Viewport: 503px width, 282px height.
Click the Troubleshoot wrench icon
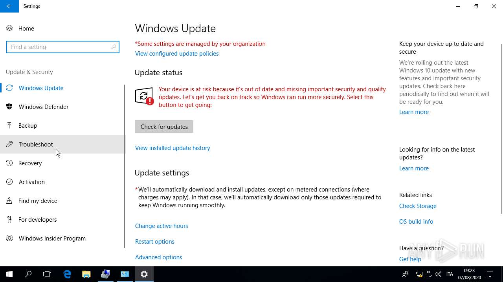9,144
